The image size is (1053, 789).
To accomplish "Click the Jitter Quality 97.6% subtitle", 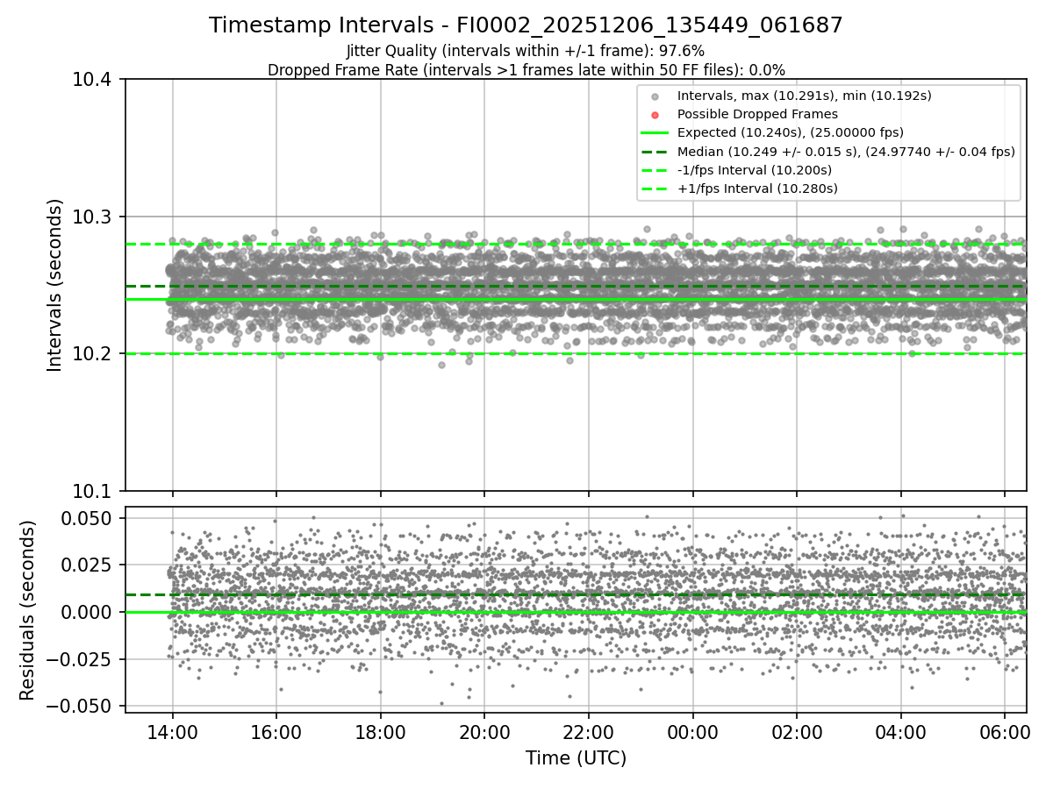I will coord(526,51).
